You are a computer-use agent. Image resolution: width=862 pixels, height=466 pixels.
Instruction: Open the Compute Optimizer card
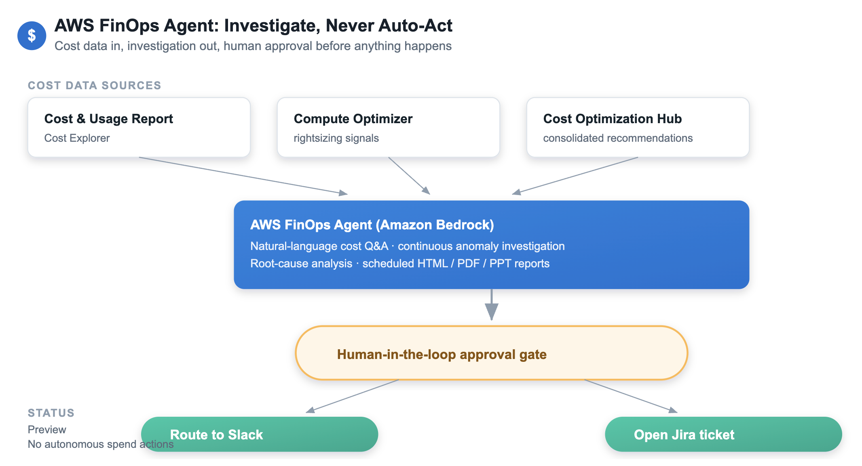click(x=389, y=127)
